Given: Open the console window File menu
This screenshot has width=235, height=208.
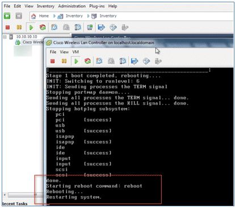Looking at the screenshot, I should 53,52.
